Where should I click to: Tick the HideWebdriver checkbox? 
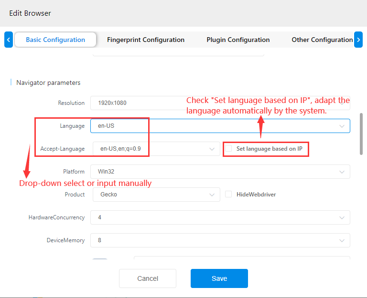(228, 195)
